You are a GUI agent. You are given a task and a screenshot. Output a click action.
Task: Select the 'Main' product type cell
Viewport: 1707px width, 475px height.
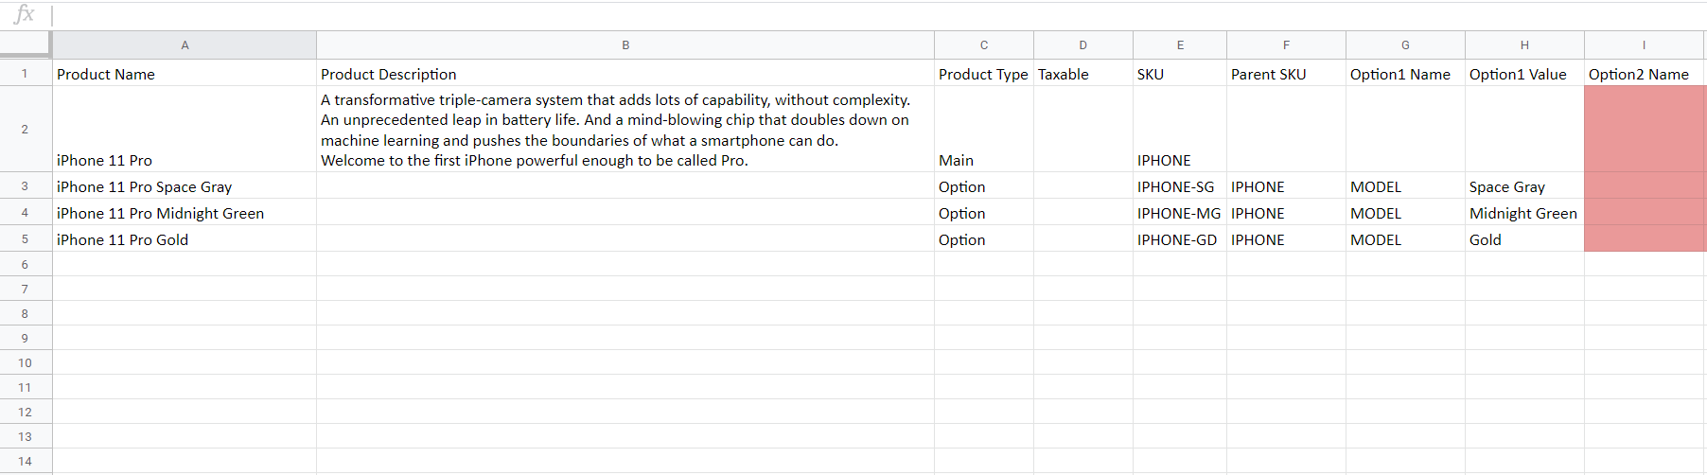[983, 160]
